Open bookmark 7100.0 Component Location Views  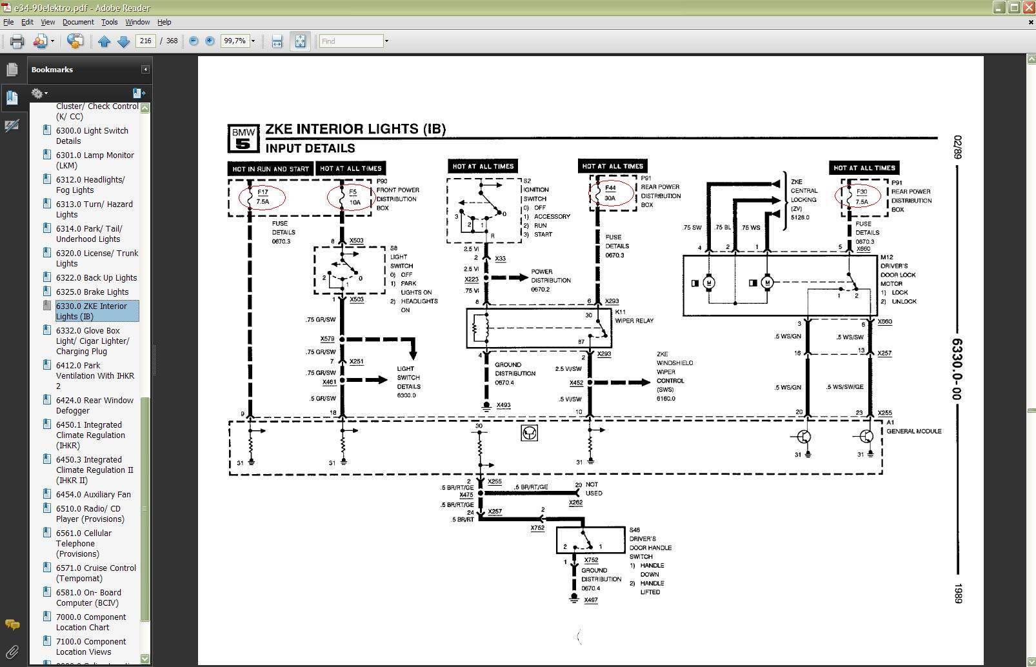click(x=91, y=646)
